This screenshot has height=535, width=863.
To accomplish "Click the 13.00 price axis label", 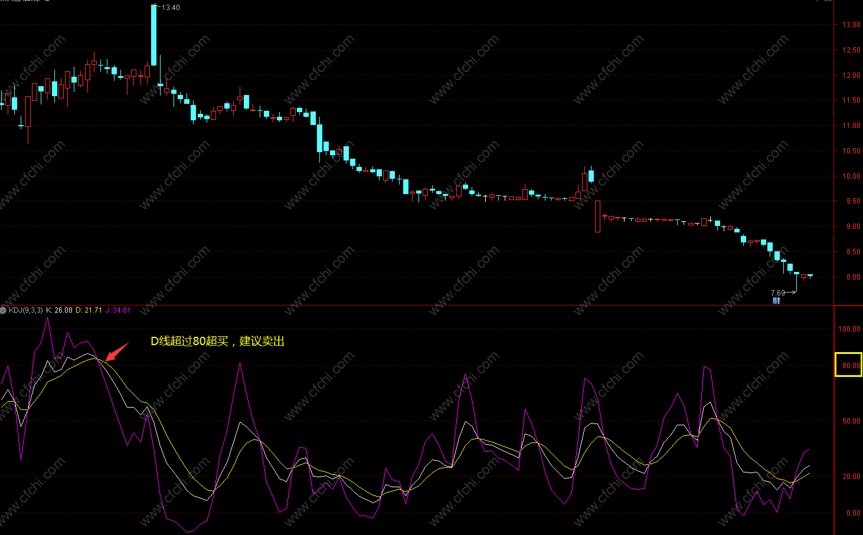I will [x=851, y=25].
